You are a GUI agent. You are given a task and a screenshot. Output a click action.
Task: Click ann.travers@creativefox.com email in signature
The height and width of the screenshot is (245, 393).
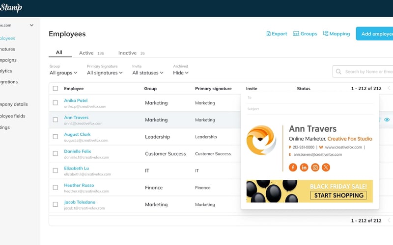(x=317, y=154)
